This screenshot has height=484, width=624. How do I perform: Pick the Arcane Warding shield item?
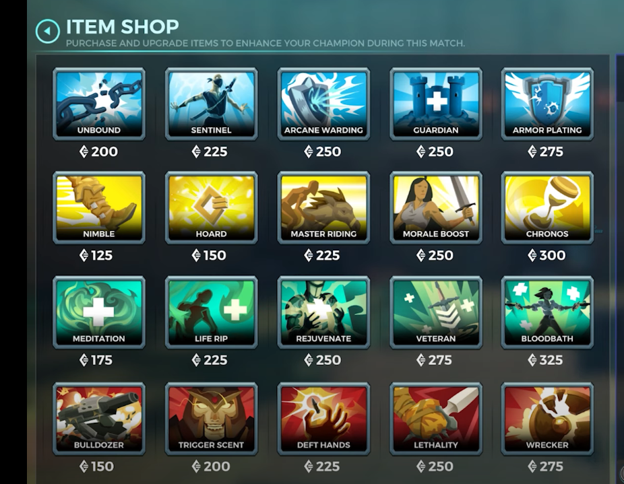click(x=323, y=104)
